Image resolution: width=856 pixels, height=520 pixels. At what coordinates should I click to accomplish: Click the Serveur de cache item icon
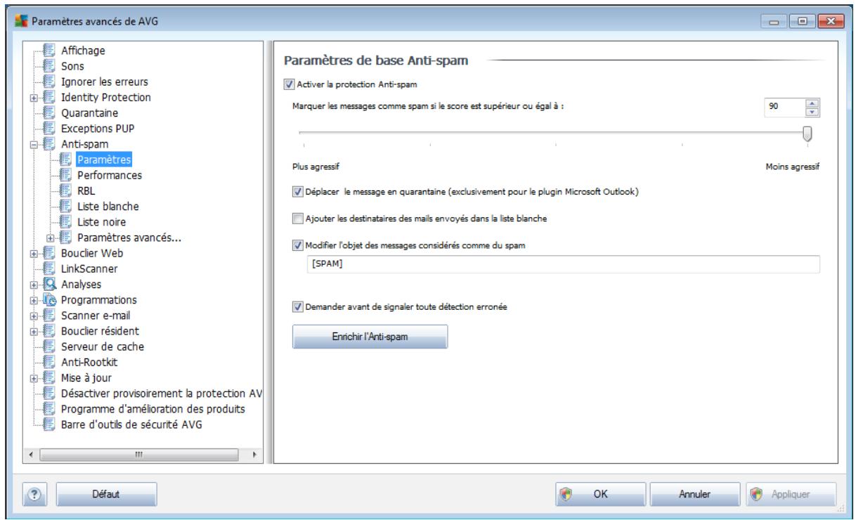(49, 346)
